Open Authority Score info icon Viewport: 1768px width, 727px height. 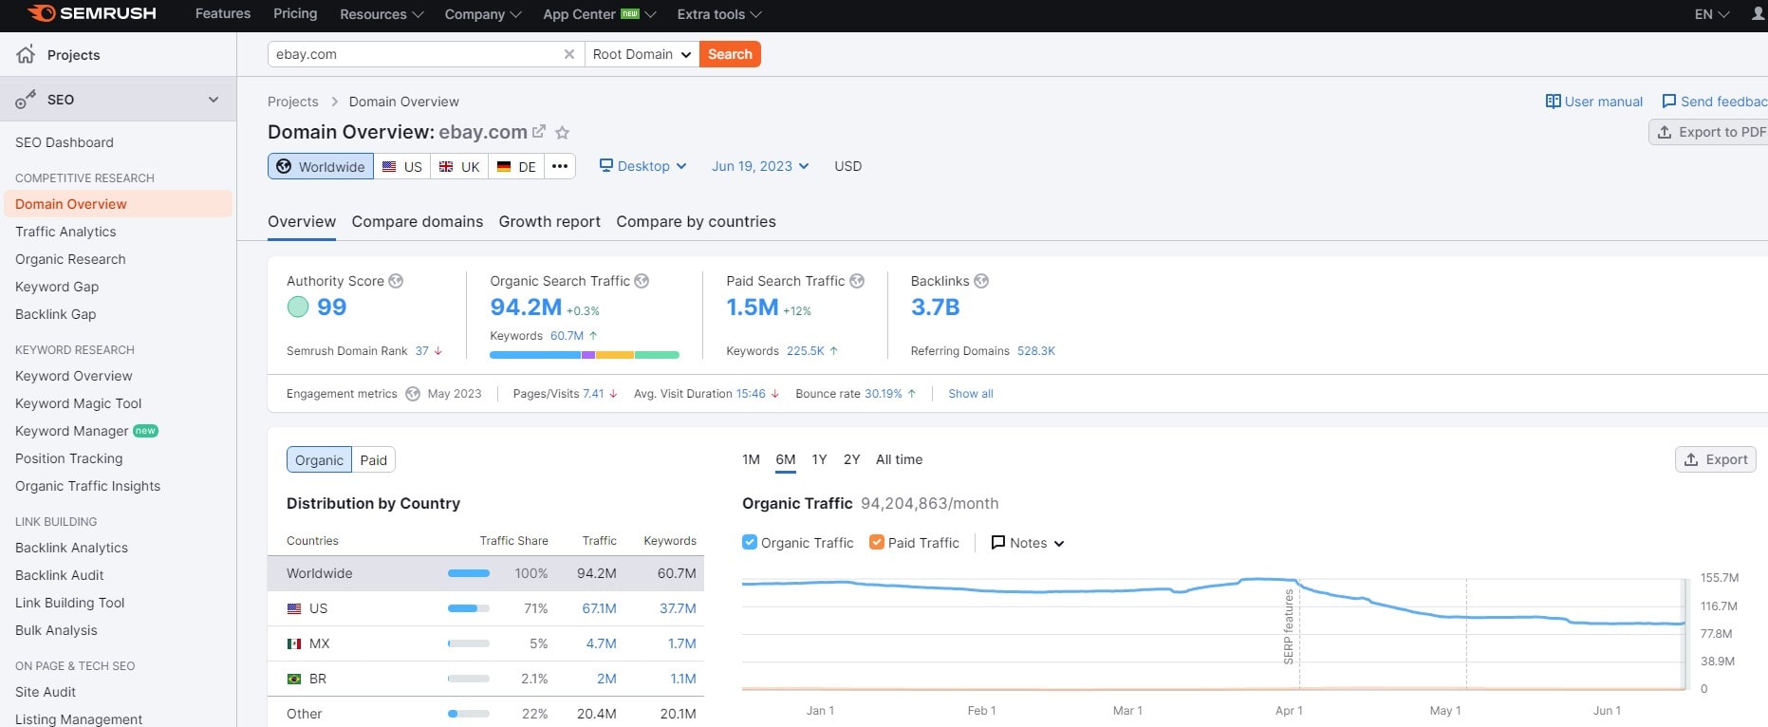coord(397,281)
